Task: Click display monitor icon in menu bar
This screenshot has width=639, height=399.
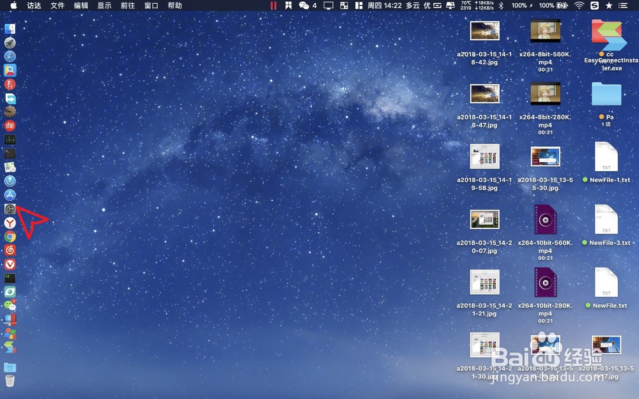Action: (328, 5)
